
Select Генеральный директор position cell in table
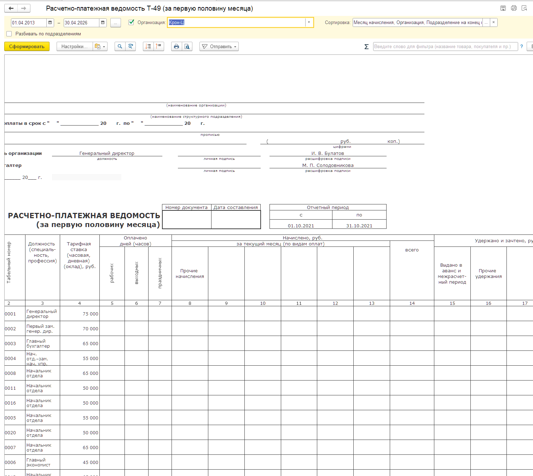click(x=42, y=314)
